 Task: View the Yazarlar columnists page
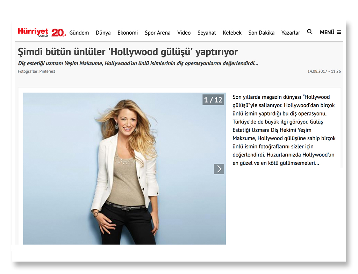[291, 33]
